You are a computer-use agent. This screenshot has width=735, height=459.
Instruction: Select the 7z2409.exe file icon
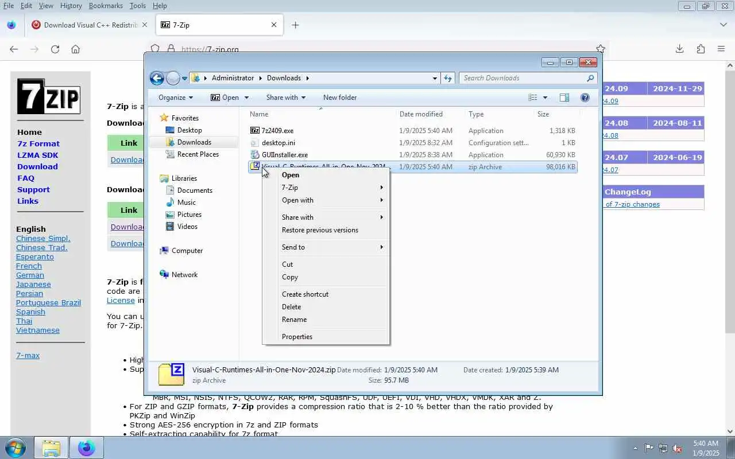255,131
